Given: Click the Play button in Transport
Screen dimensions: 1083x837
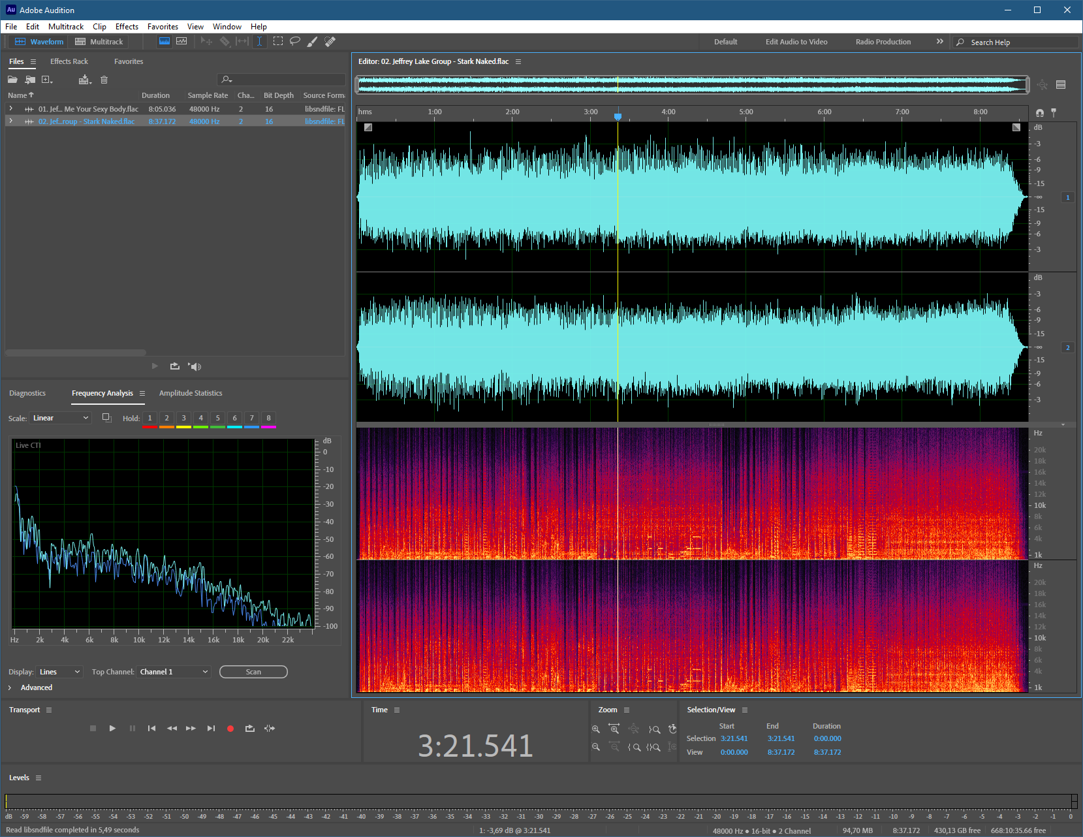Looking at the screenshot, I should pyautogui.click(x=112, y=728).
